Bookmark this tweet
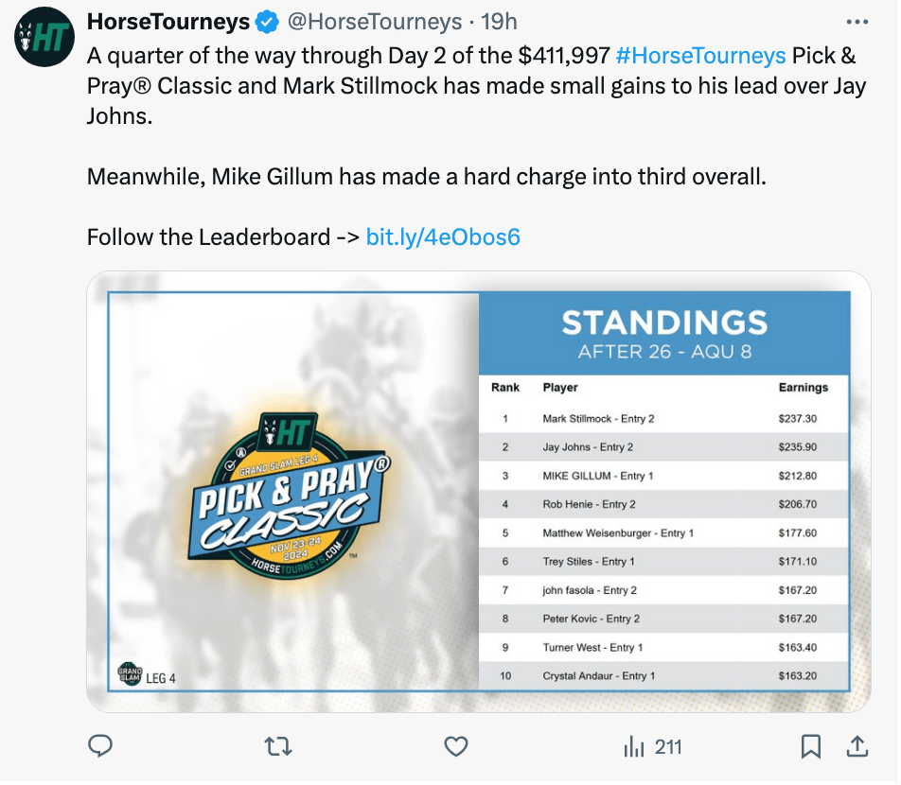The width and height of the screenshot is (901, 785). click(x=811, y=746)
